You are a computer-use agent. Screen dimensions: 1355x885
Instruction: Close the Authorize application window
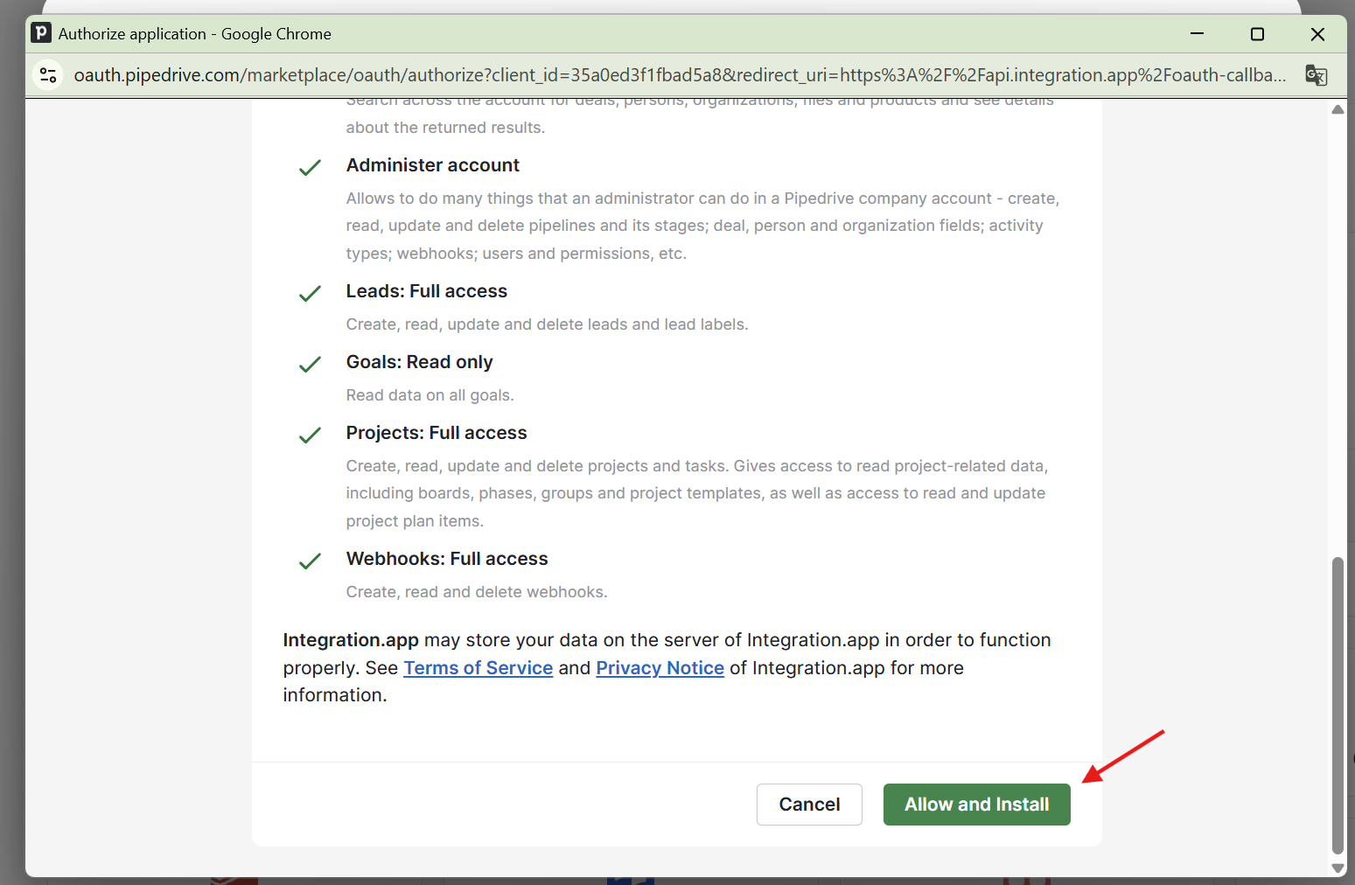1317,34
